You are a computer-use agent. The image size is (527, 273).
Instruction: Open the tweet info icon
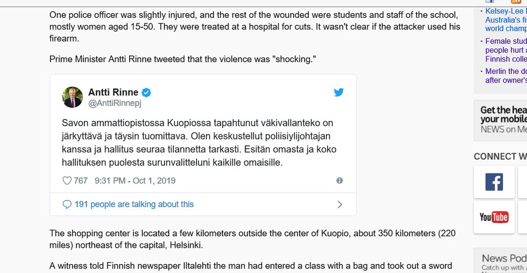pos(339,180)
